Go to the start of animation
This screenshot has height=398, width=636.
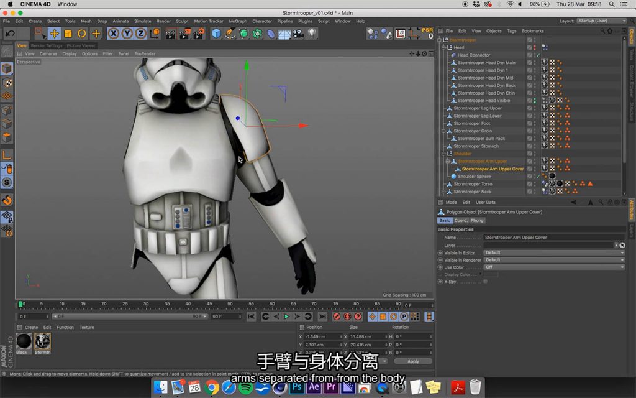[x=252, y=317]
